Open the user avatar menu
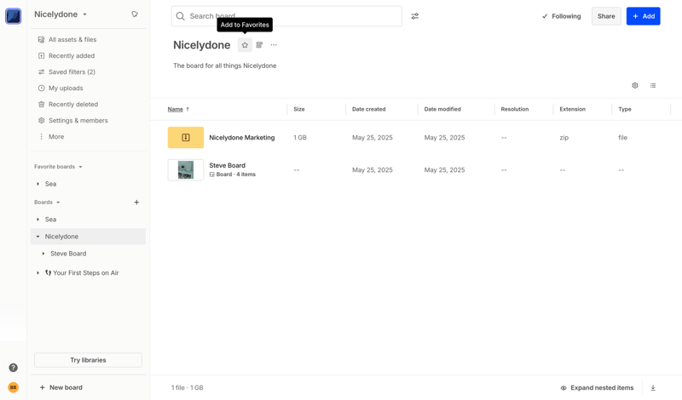The width and height of the screenshot is (682, 400). pyautogui.click(x=14, y=387)
